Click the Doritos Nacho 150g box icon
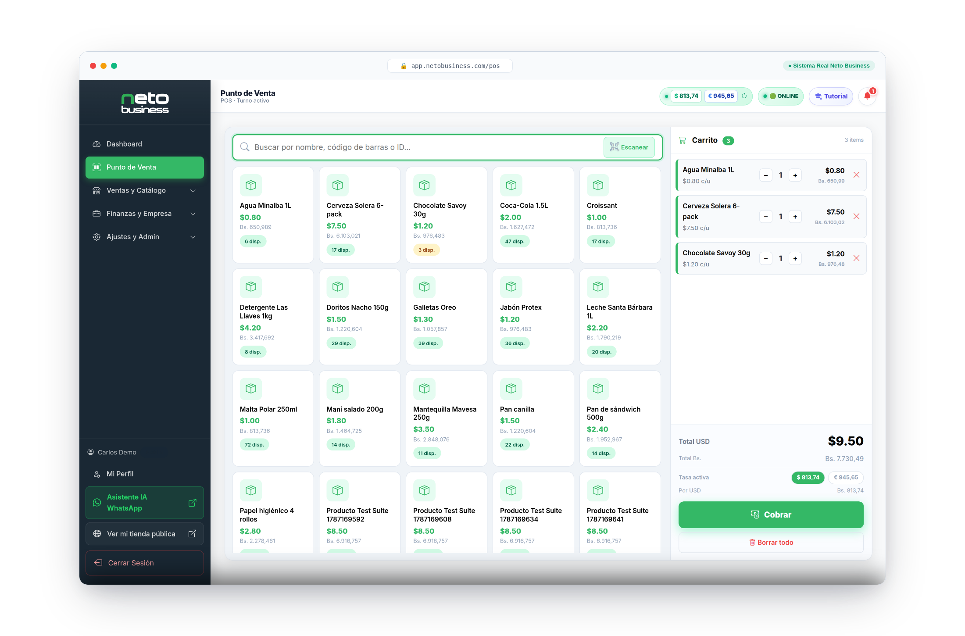965x636 pixels. tap(338, 287)
